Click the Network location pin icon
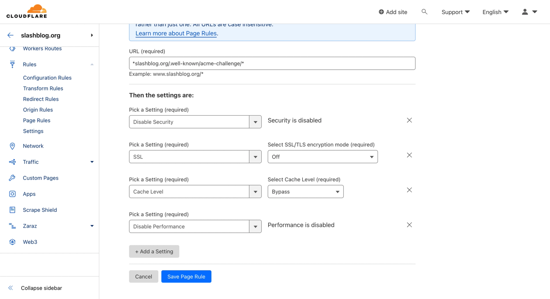Viewport: 550px width, 299px height. coord(12,146)
